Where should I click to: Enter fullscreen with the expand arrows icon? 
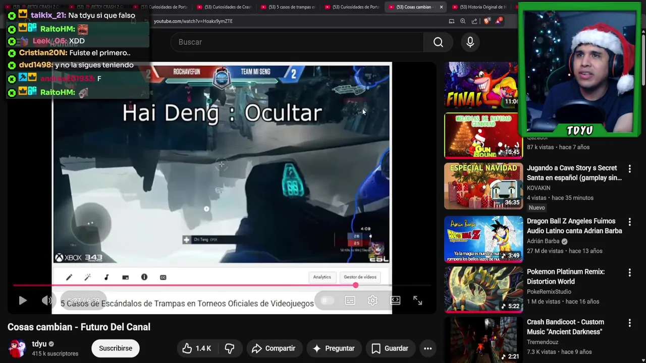[417, 300]
